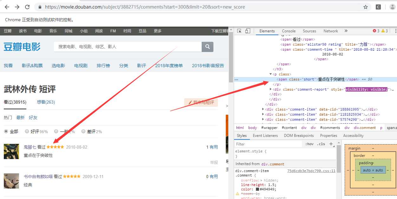The width and height of the screenshot is (397, 199).
Task: Open the 鬼腳七 username link
Action: (x=30, y=147)
